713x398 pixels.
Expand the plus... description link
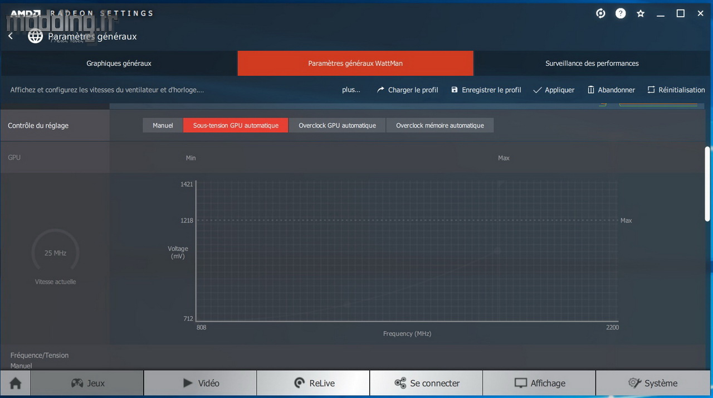(351, 90)
